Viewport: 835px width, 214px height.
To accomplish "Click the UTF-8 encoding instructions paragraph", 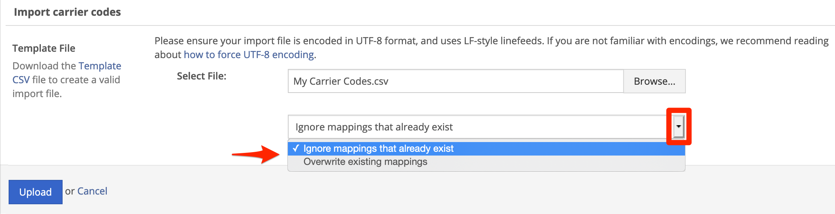I will [x=491, y=48].
